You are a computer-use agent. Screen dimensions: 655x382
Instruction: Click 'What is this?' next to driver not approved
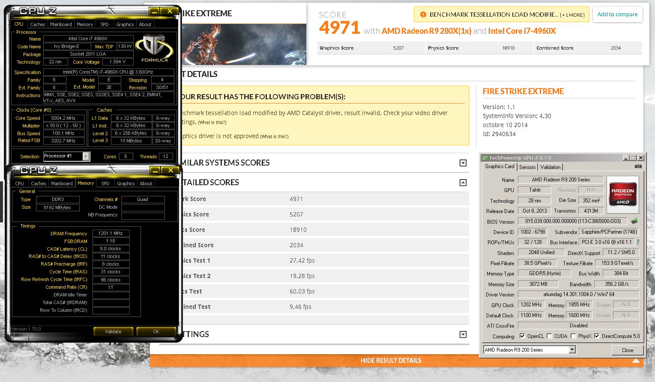(x=274, y=137)
